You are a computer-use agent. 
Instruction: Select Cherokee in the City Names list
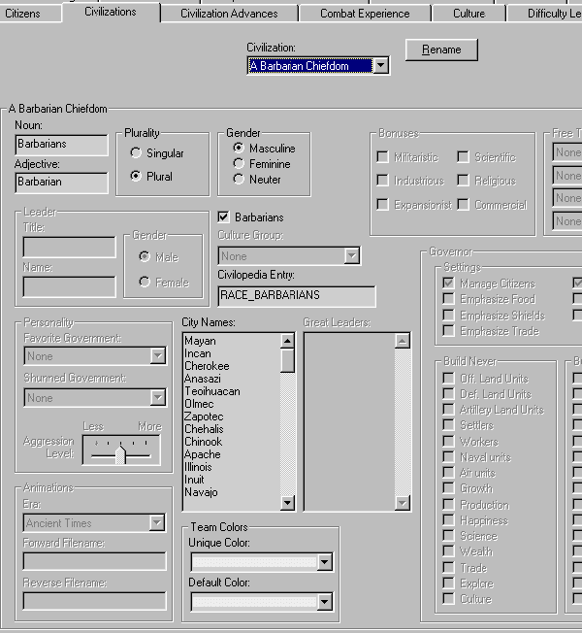pyautogui.click(x=207, y=366)
